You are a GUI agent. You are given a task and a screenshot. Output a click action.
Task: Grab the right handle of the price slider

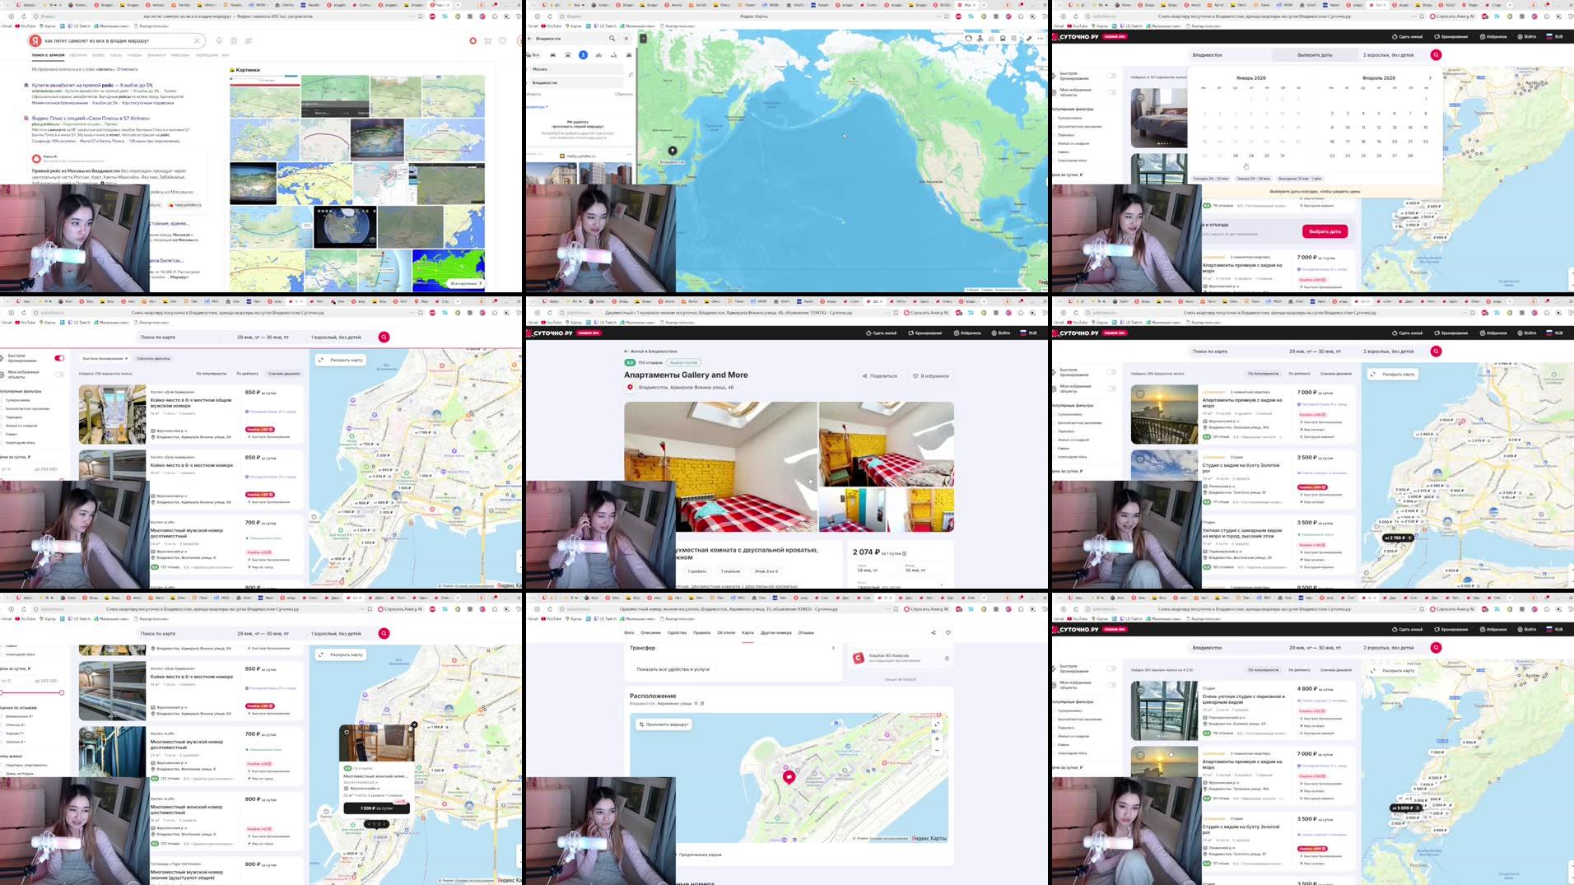[x=62, y=692]
